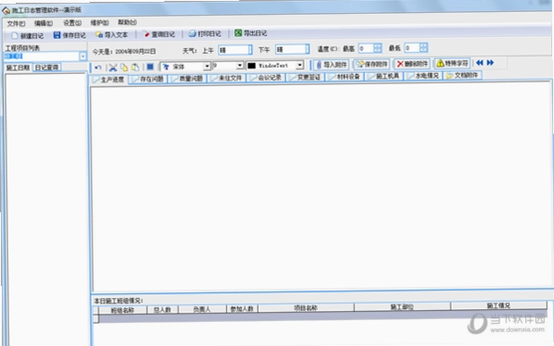Save the diary with 保存日记 disk icon
554x346 pixels.
pos(57,35)
